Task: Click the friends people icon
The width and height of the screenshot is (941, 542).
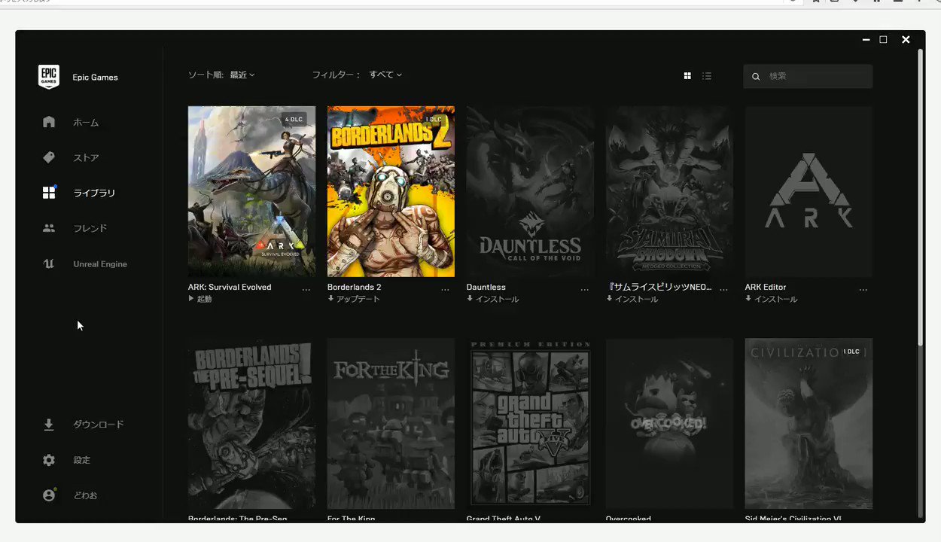Action: [49, 228]
